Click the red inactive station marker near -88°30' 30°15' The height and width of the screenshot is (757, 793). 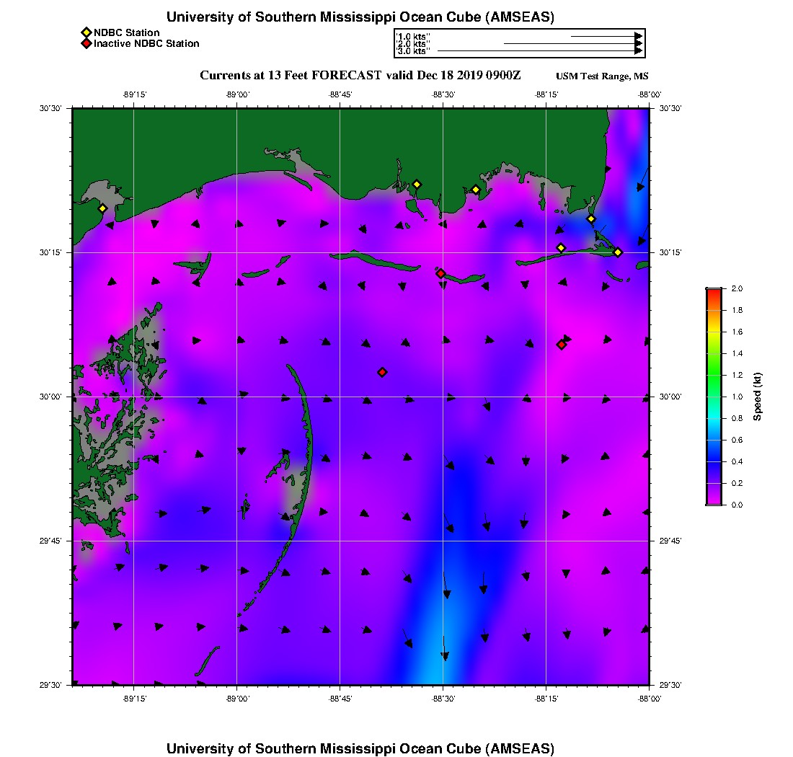[440, 273]
